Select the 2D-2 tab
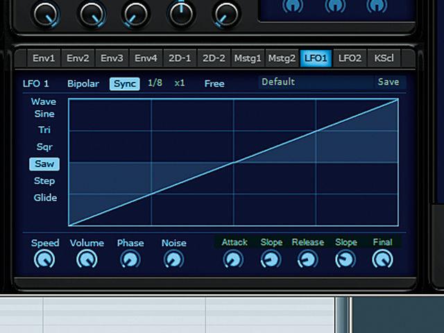The width and height of the screenshot is (444, 333). [214, 58]
